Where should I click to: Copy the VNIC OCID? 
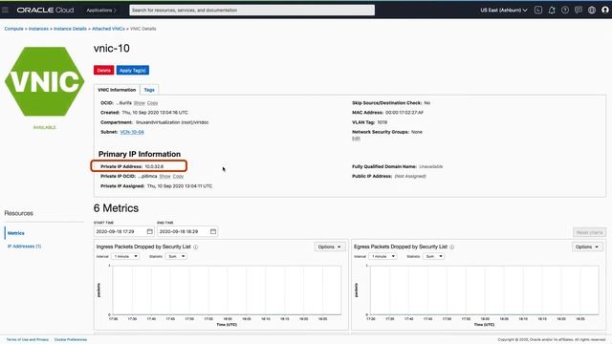click(x=153, y=103)
